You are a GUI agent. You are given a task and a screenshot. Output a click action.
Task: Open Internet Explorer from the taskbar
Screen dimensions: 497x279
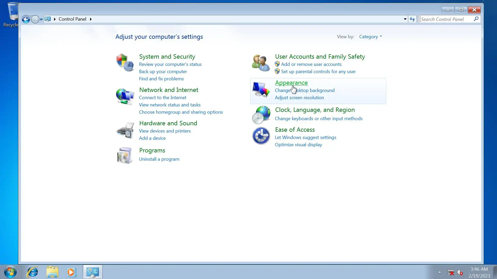[33, 272]
